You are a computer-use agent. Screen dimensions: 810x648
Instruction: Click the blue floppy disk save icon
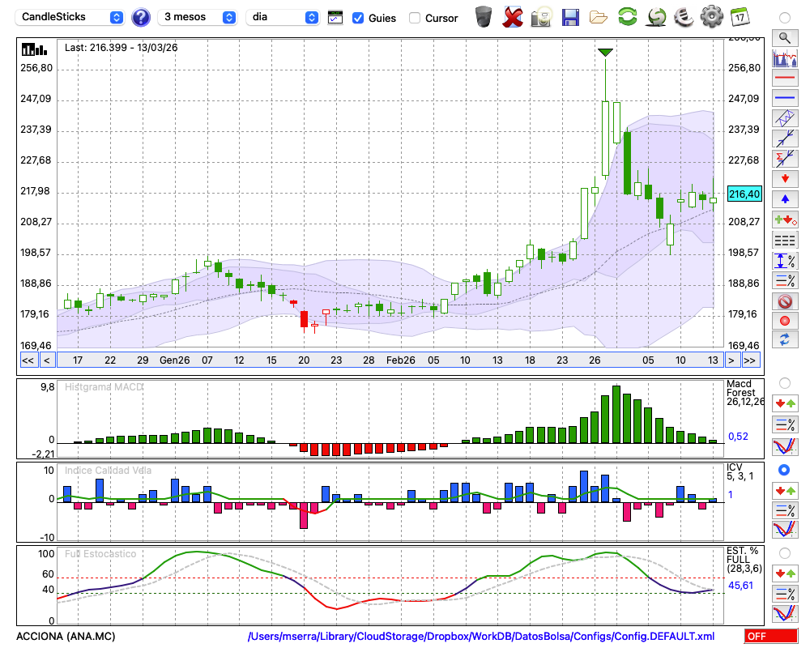pyautogui.click(x=570, y=17)
